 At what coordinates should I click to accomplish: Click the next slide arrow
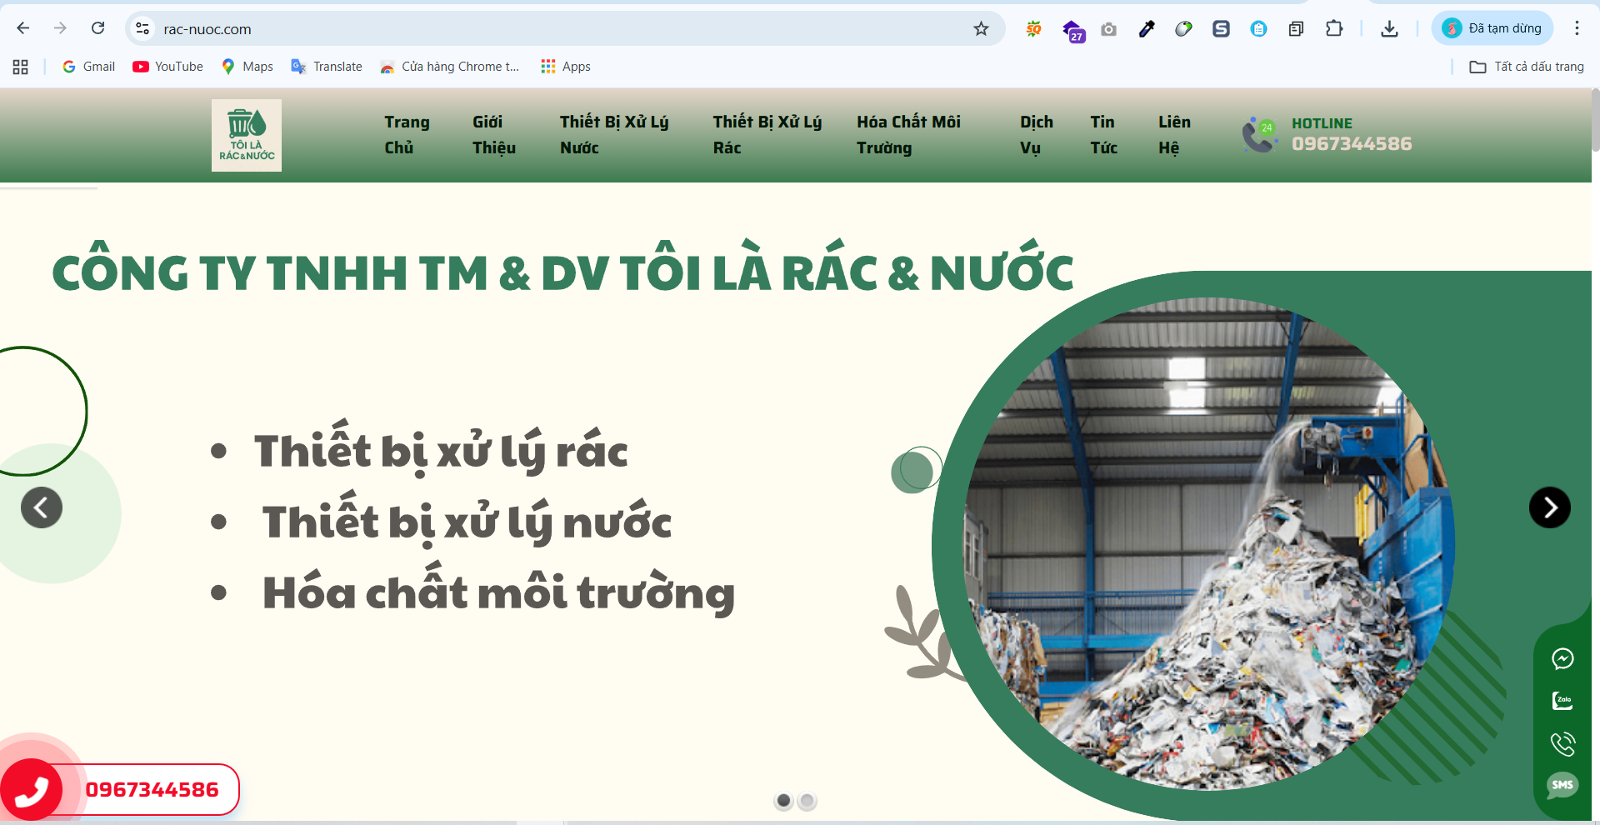pyautogui.click(x=1550, y=507)
